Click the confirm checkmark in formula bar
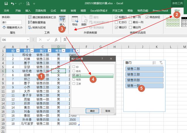 [48, 40]
